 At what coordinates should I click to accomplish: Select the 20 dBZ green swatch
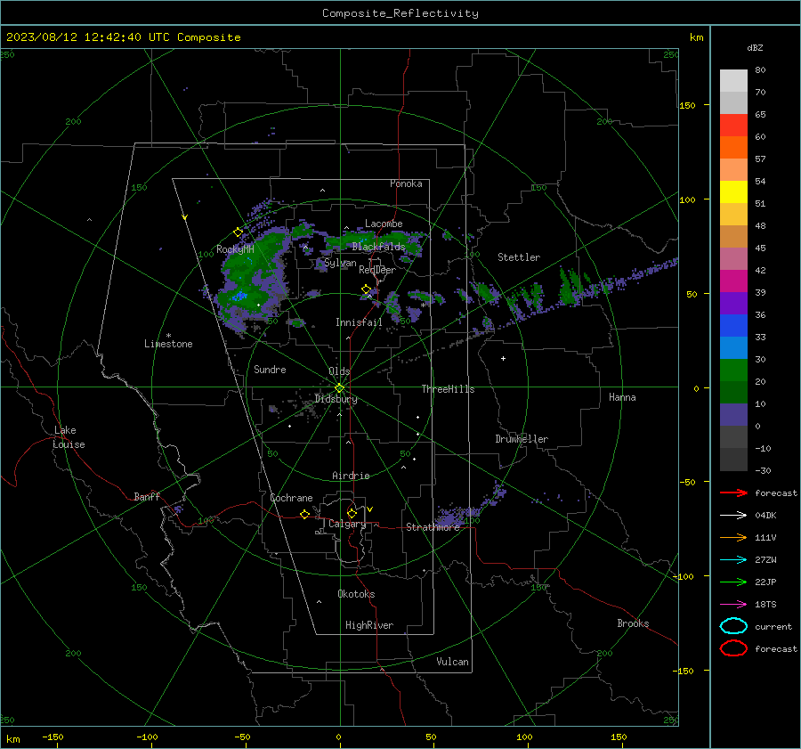[733, 370]
